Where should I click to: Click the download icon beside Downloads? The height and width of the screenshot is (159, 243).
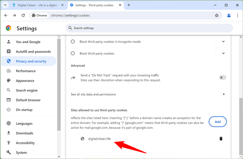9,133
